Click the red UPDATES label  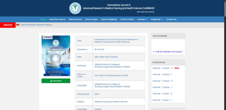tap(8, 25)
